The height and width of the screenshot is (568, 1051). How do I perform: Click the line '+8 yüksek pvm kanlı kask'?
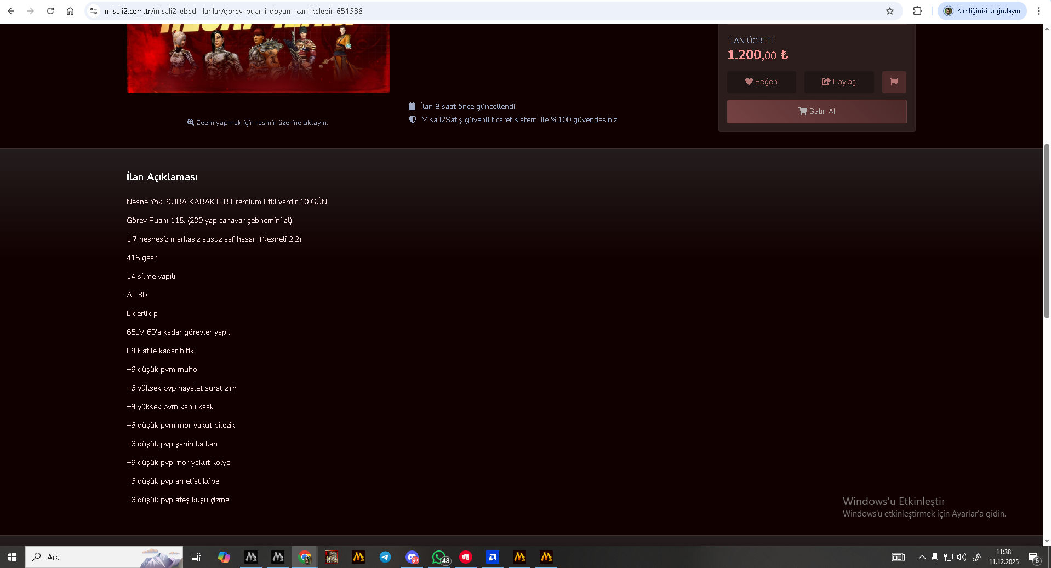[x=170, y=406]
